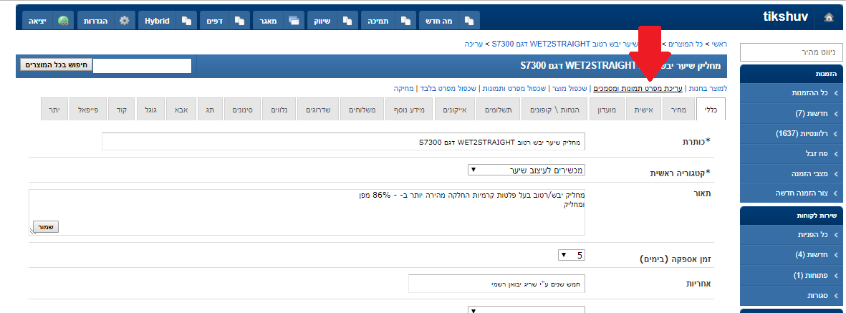Open the קטגוריה ראשית dropdown

pos(526,170)
